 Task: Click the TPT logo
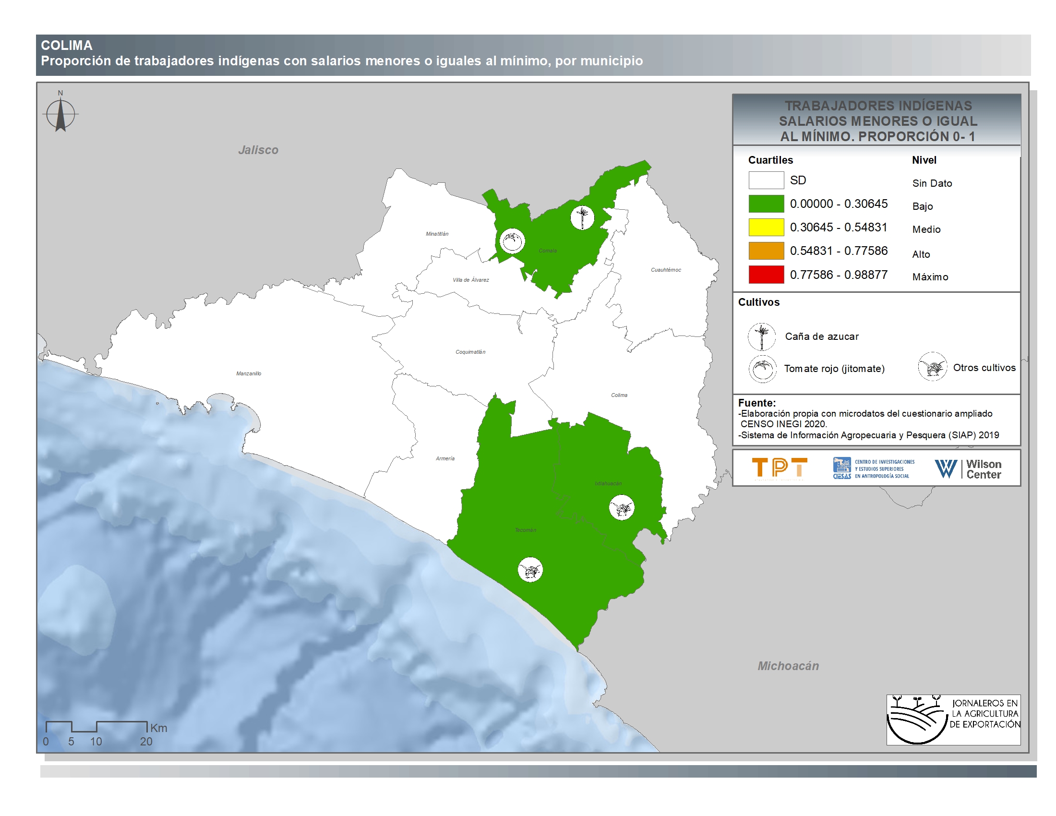(x=780, y=468)
